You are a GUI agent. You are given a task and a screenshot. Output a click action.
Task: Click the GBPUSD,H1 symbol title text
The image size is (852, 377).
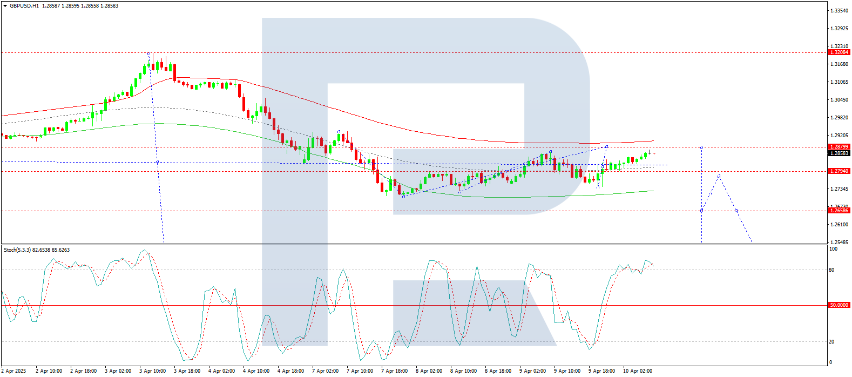click(24, 6)
